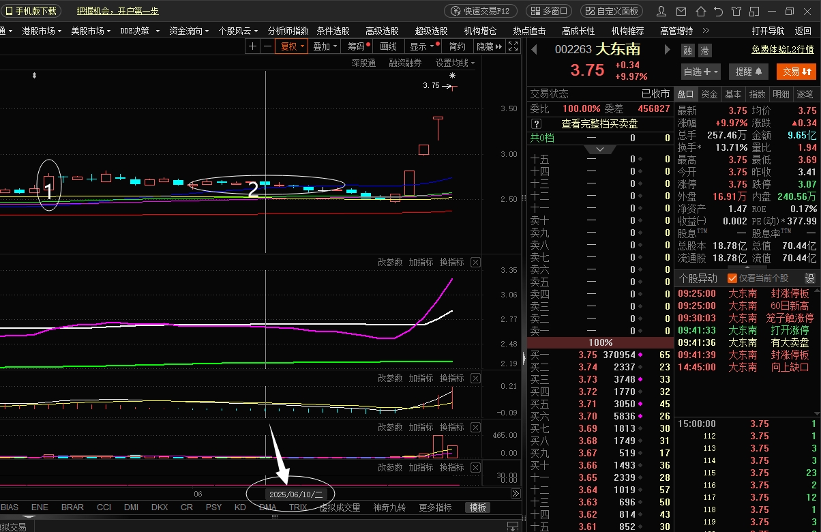Viewport: 821px width, 532px height.
Task: Open the mail messages icon
Action: [x=680, y=11]
